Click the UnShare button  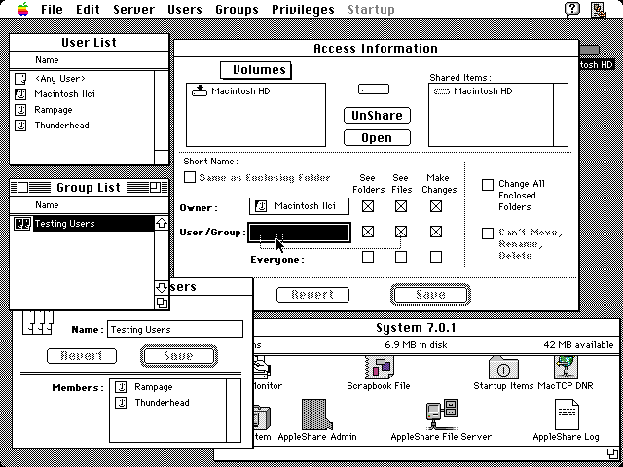click(x=377, y=116)
